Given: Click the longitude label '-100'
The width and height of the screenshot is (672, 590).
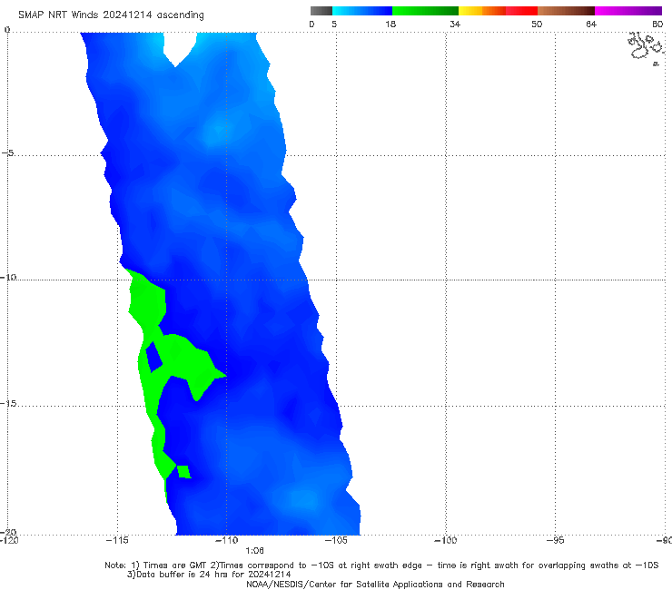Looking at the screenshot, I should click(x=445, y=540).
